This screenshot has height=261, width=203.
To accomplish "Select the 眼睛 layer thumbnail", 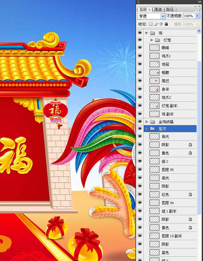I will 154,48.
